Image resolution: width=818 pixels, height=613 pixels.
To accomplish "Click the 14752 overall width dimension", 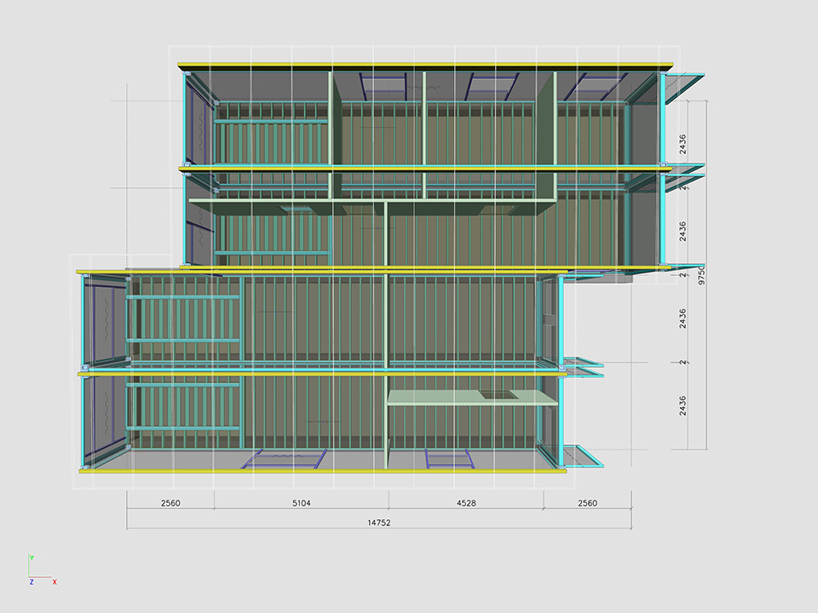I will pyautogui.click(x=378, y=523).
